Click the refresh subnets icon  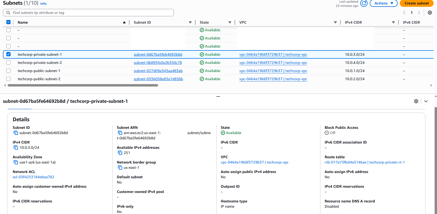(364, 3)
